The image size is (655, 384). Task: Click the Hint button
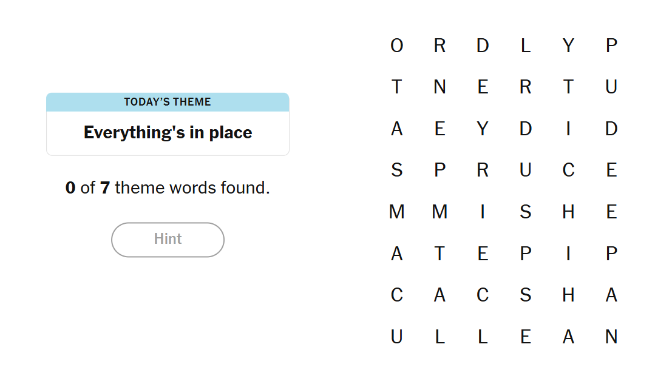point(168,240)
